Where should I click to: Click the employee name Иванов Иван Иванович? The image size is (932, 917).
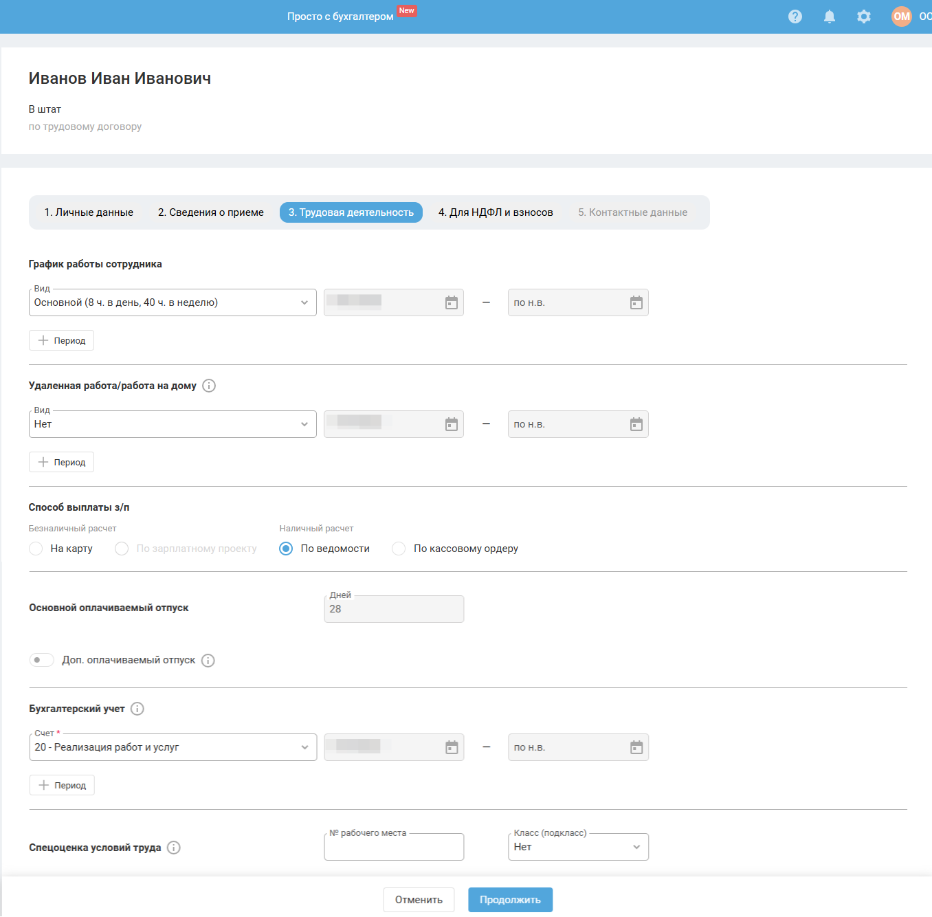coord(120,78)
